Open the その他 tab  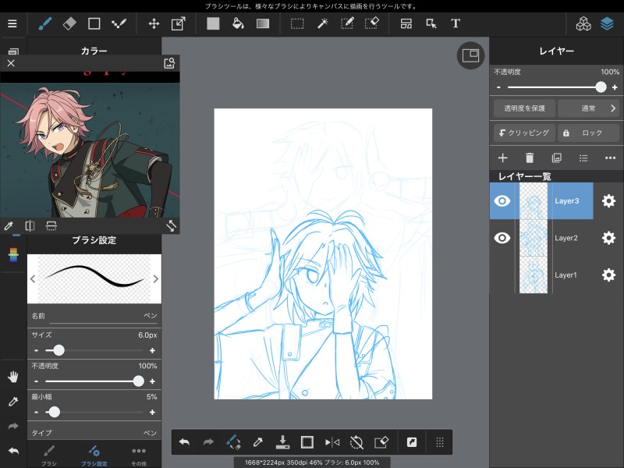tap(139, 455)
